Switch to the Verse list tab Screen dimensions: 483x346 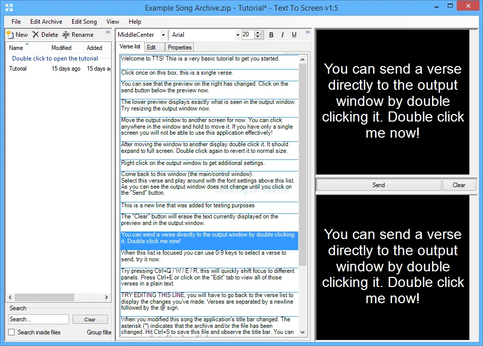(x=130, y=46)
